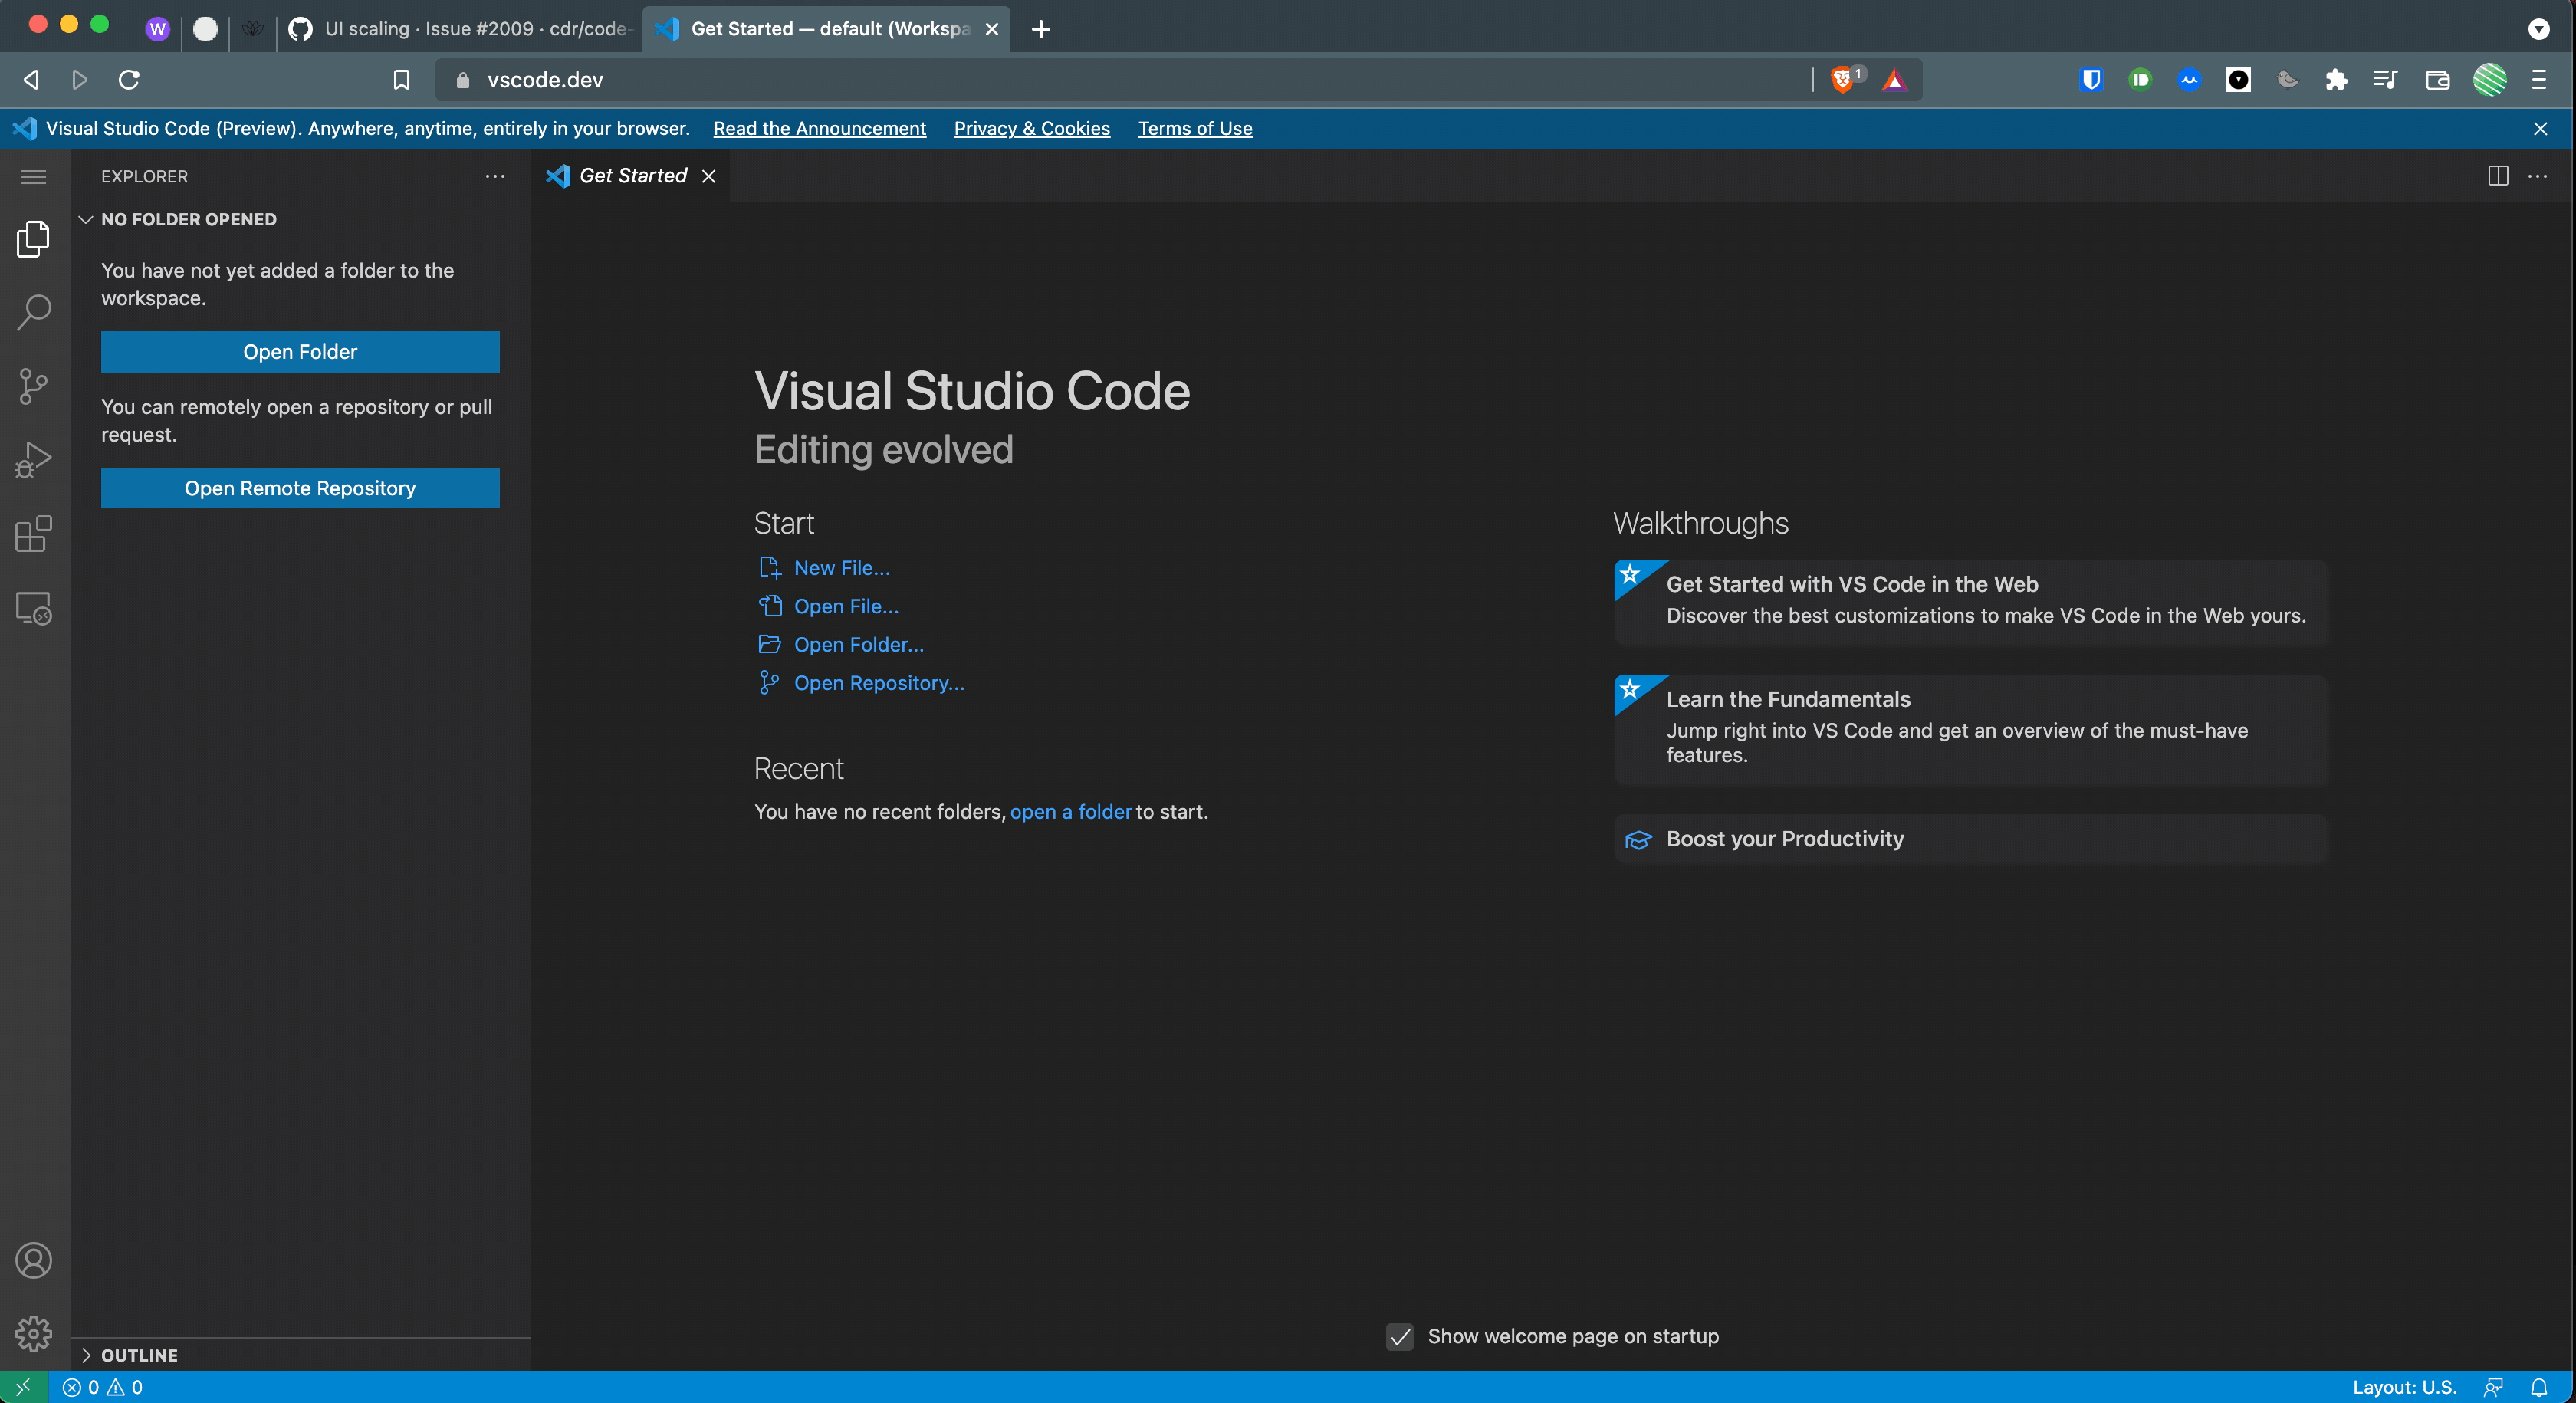Click split editor right icon
Image resolution: width=2576 pixels, height=1403 pixels.
pyautogui.click(x=2497, y=176)
